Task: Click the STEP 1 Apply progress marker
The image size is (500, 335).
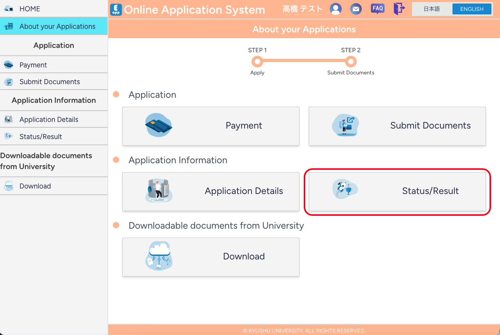Action: tap(257, 61)
